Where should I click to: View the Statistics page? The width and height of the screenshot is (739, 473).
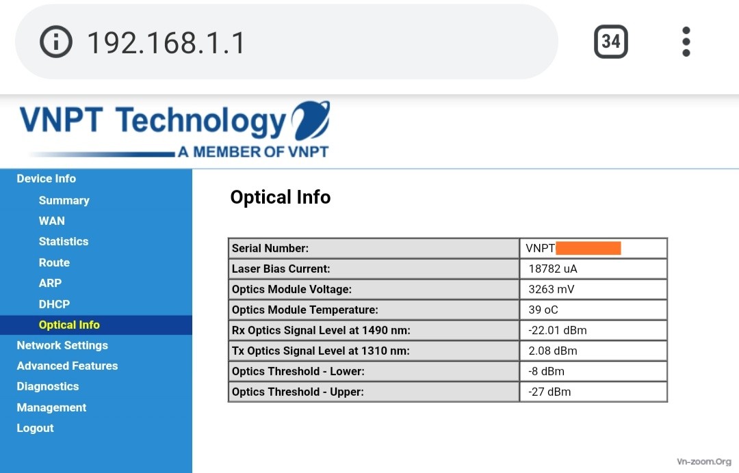[x=64, y=242]
